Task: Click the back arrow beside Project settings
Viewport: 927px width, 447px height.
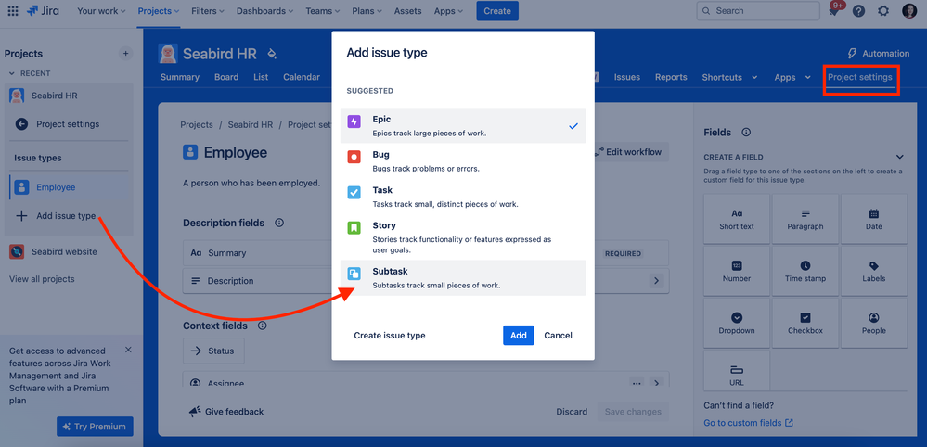Action: click(21, 124)
